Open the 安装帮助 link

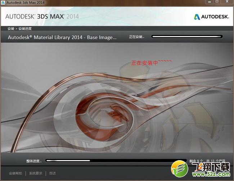[15, 173]
